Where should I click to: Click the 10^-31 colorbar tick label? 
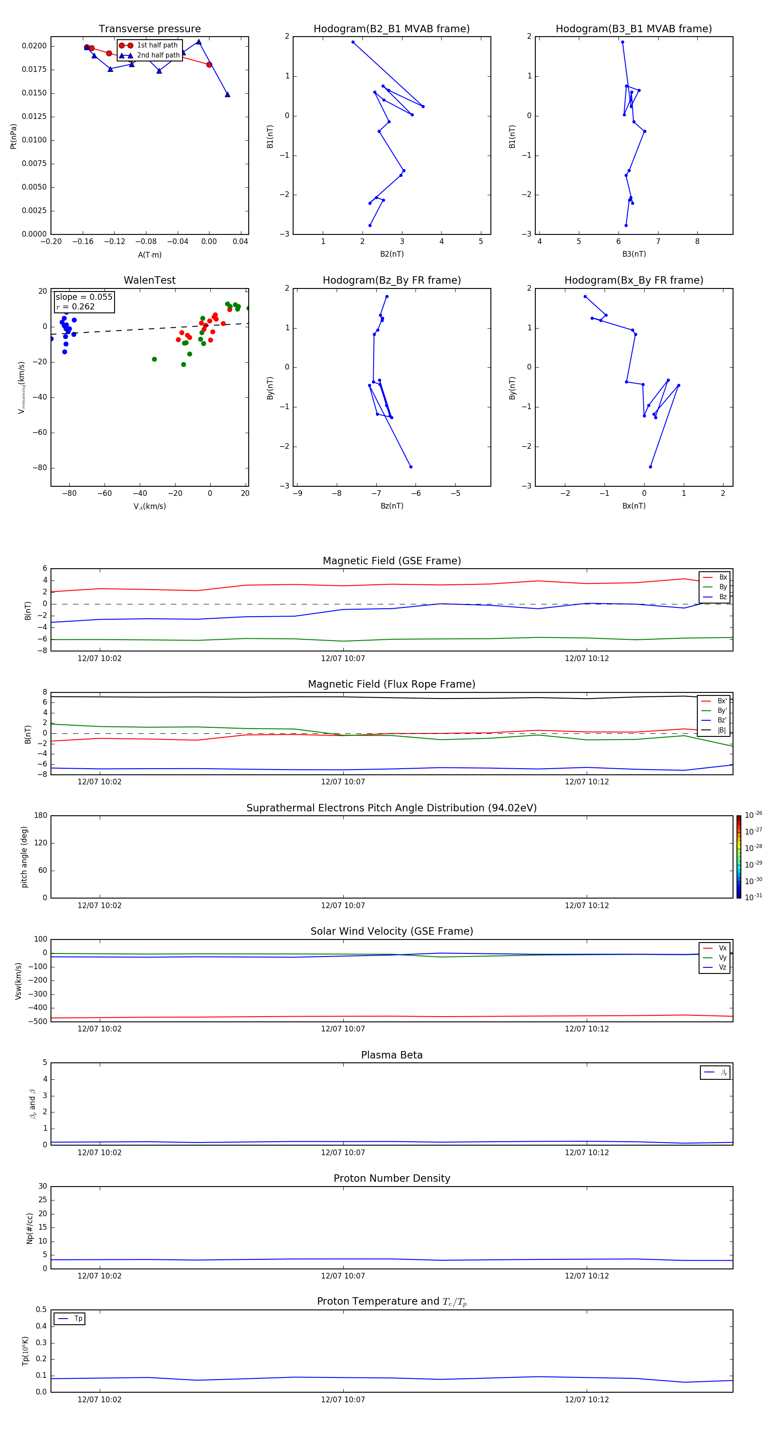coord(754,897)
